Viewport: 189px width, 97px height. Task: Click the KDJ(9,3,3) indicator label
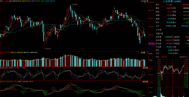pos(3,68)
